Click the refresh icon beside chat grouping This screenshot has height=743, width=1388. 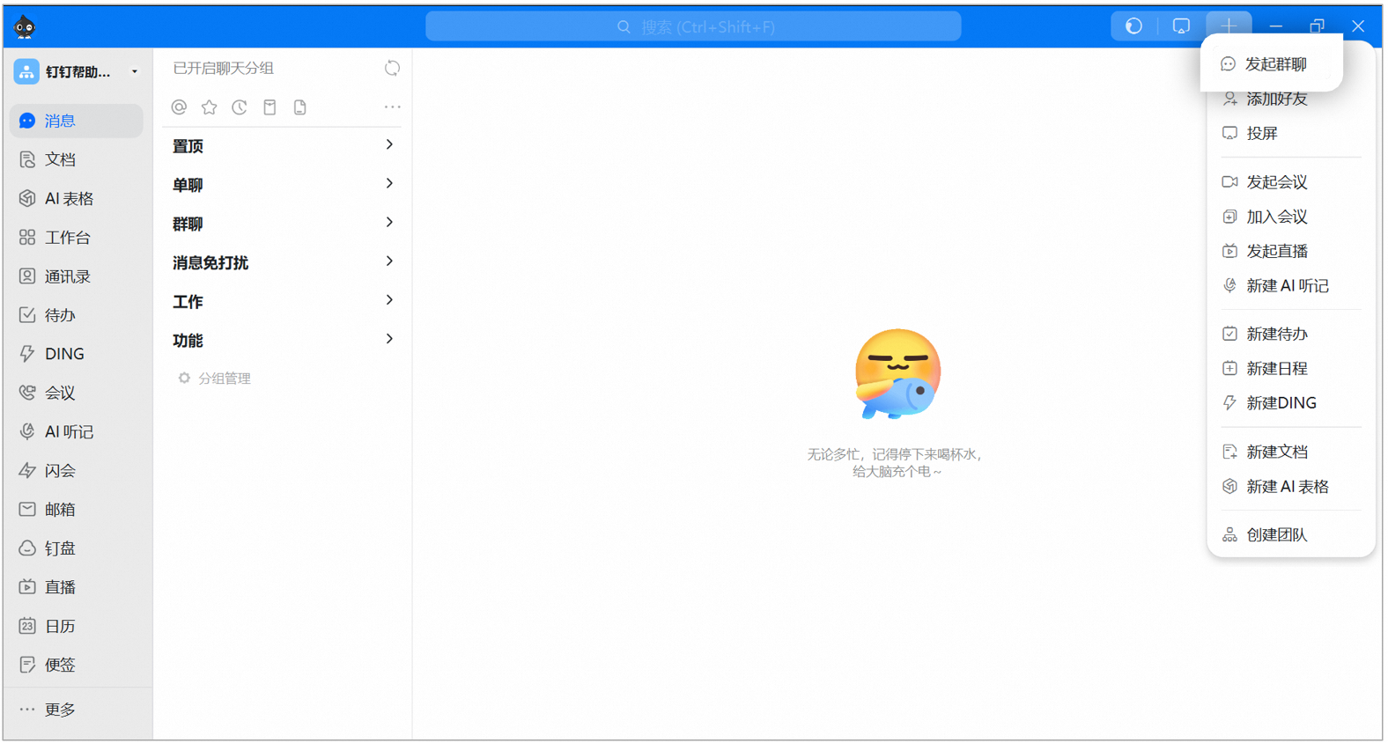pos(392,69)
